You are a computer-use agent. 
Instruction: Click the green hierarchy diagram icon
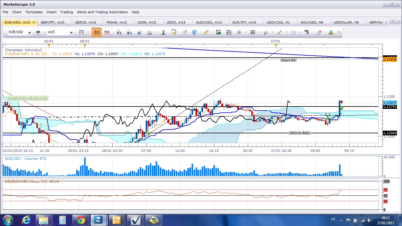pos(331,32)
